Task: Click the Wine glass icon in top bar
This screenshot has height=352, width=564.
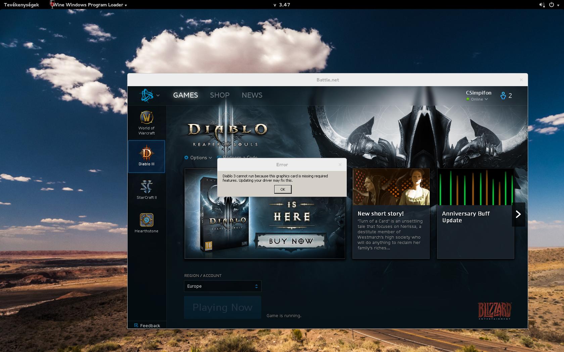Action: (x=52, y=4)
